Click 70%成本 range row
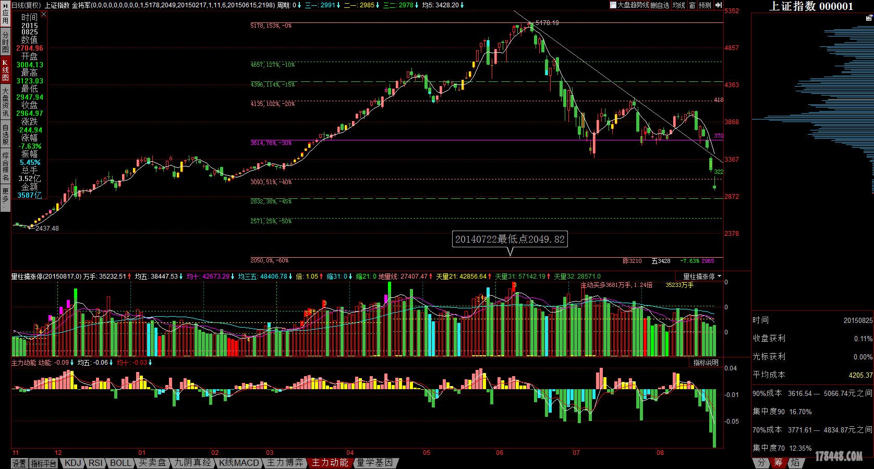 tap(812, 430)
